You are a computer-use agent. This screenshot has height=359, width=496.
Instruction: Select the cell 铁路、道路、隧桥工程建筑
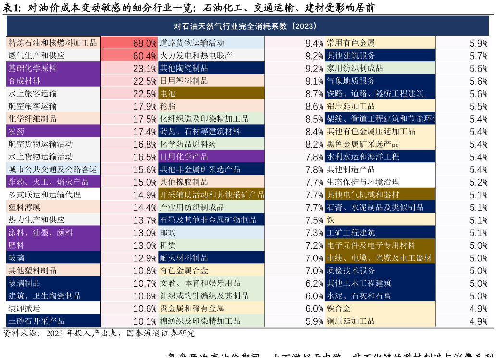click(x=380, y=94)
